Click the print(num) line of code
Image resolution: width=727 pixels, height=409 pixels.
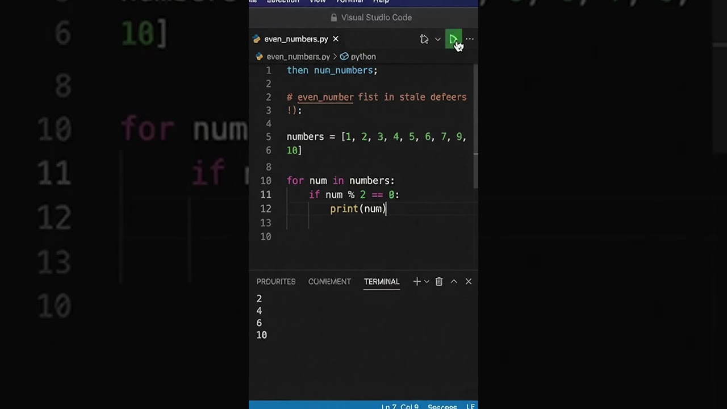[358, 208]
